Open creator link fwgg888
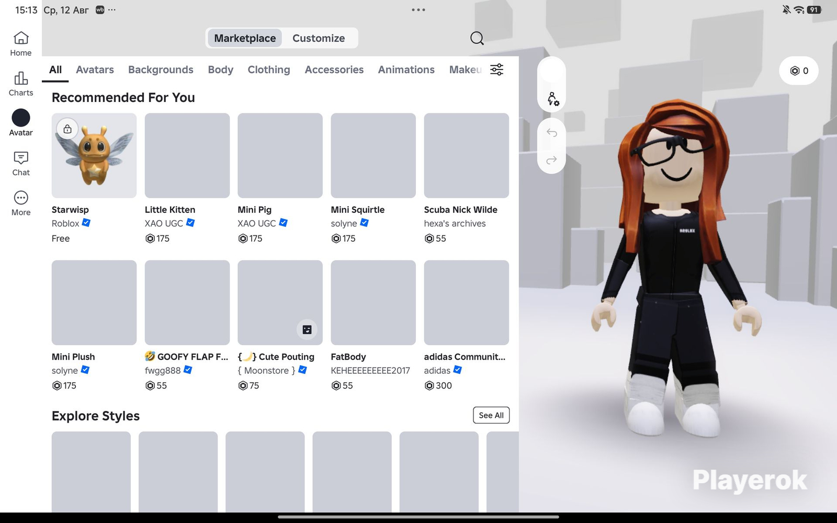 [x=163, y=370]
